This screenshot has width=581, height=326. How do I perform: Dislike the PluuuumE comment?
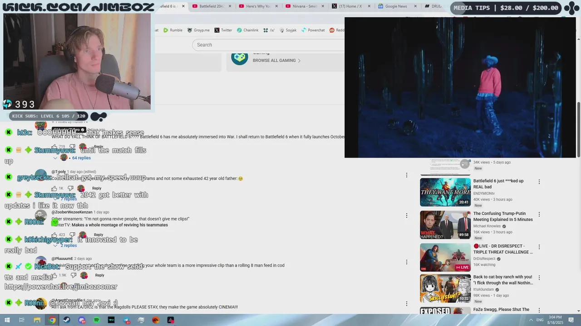pos(73,275)
